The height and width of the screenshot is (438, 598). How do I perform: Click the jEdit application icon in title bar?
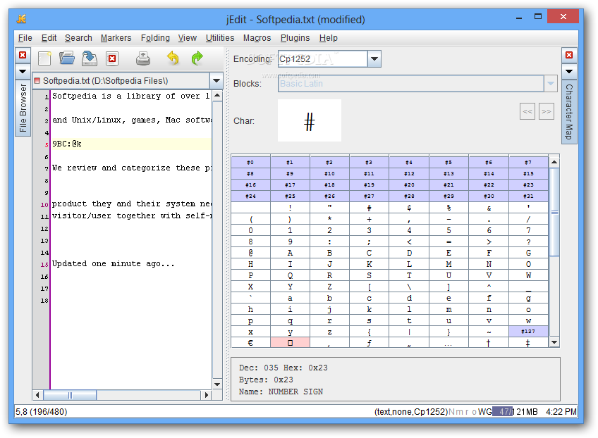22,19
